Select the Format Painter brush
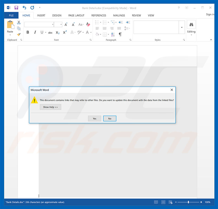218x209 pixels. [x=19, y=34]
